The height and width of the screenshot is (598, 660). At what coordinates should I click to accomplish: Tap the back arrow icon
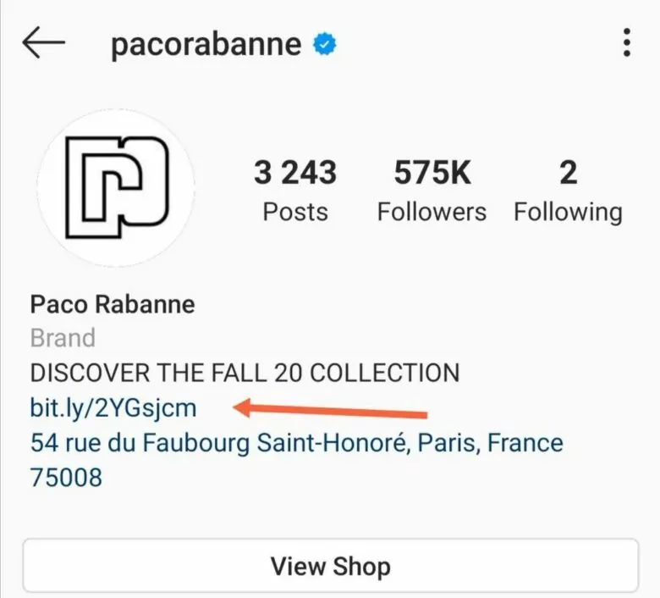44,42
